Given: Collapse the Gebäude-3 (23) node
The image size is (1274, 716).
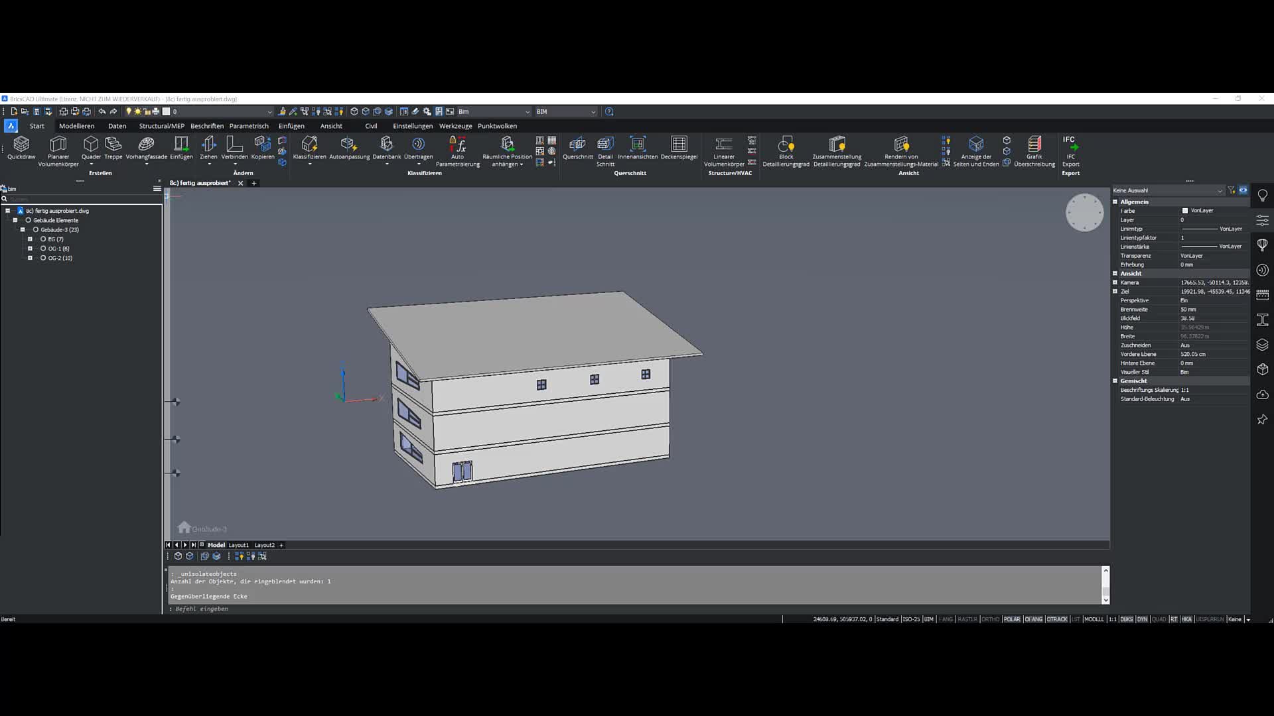Looking at the screenshot, I should coord(23,229).
